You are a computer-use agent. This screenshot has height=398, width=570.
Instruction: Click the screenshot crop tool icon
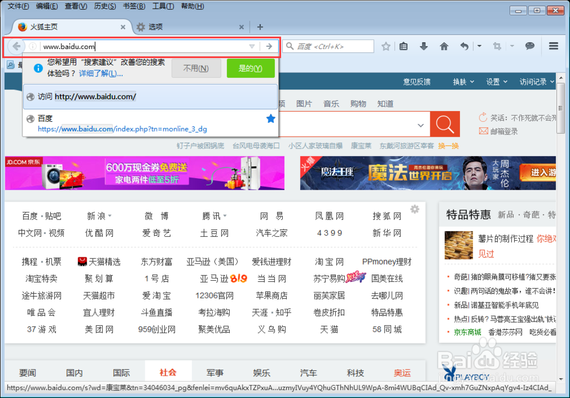497,47
